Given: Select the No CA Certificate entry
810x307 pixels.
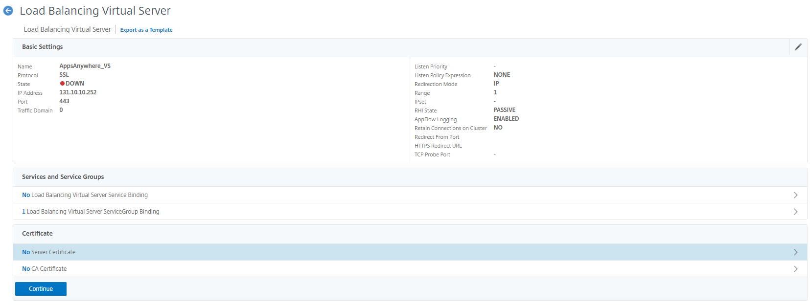Looking at the screenshot, I should click(45, 269).
